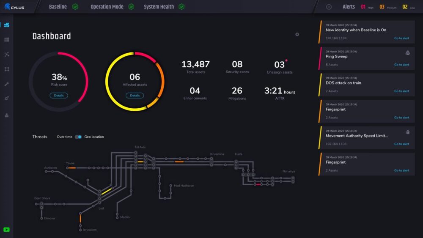Open the Ping Sweep alert's icon
This screenshot has width=423, height=238.
[408, 52]
